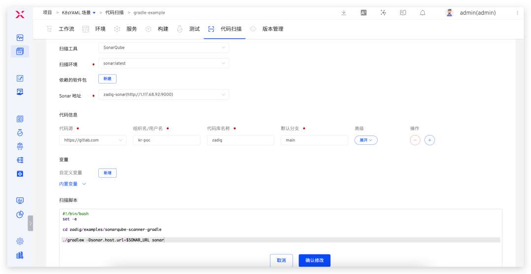
Task: Open the documentation book icon
Action: 403,13
